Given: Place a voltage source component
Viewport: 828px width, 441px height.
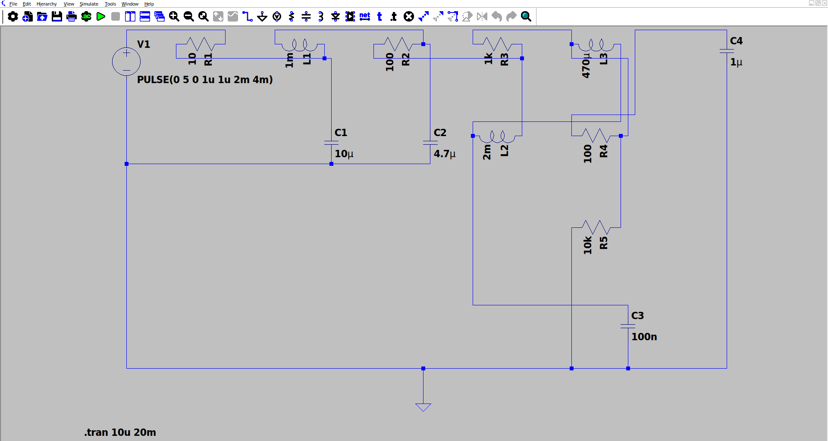Looking at the screenshot, I should click(277, 17).
